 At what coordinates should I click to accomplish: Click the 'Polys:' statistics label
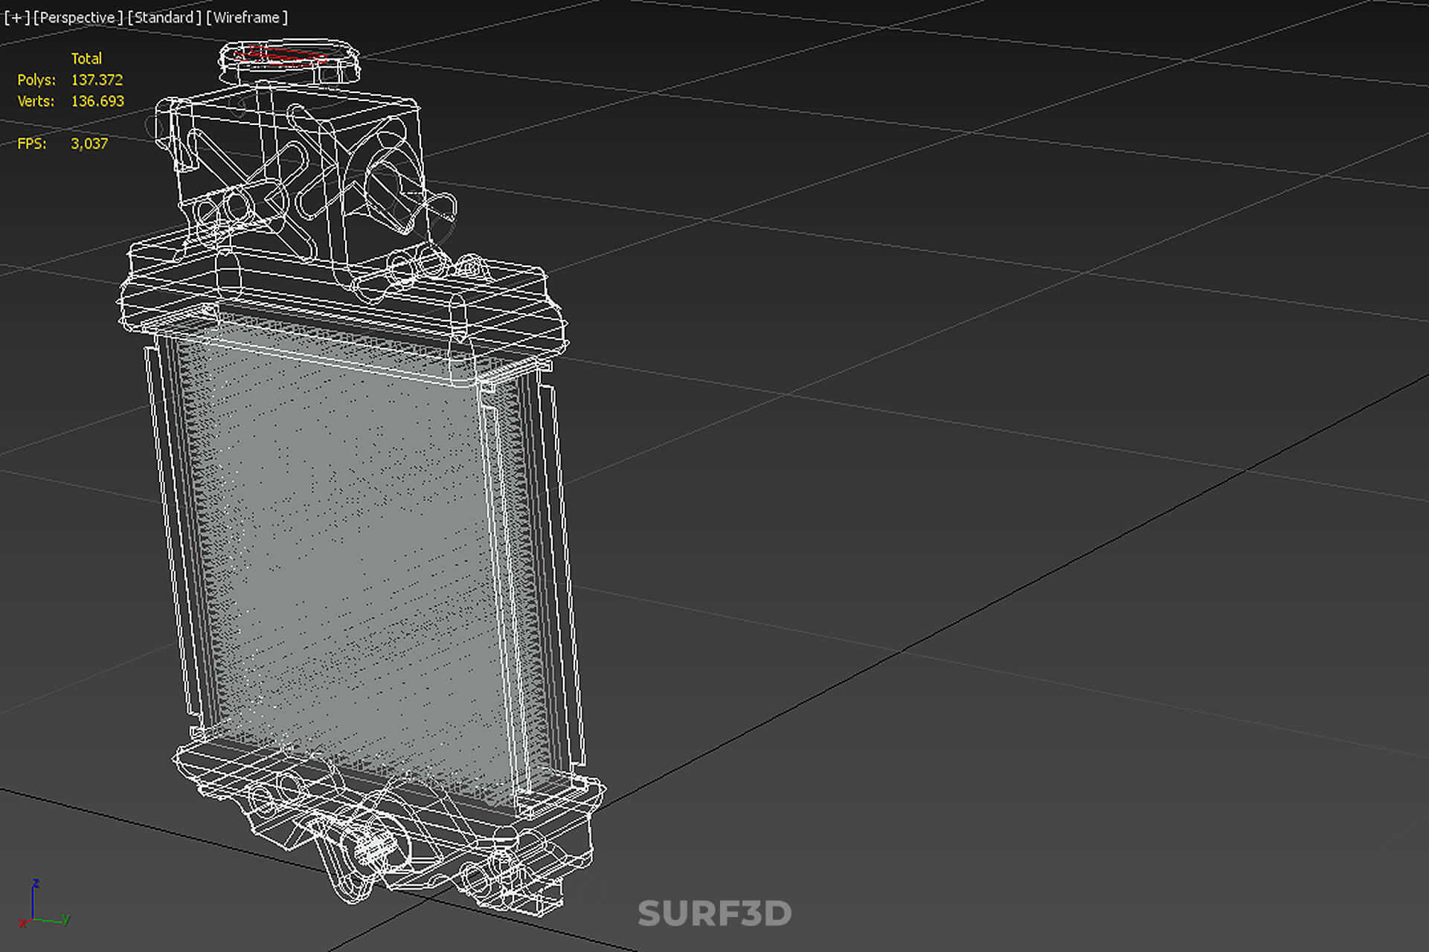point(36,80)
